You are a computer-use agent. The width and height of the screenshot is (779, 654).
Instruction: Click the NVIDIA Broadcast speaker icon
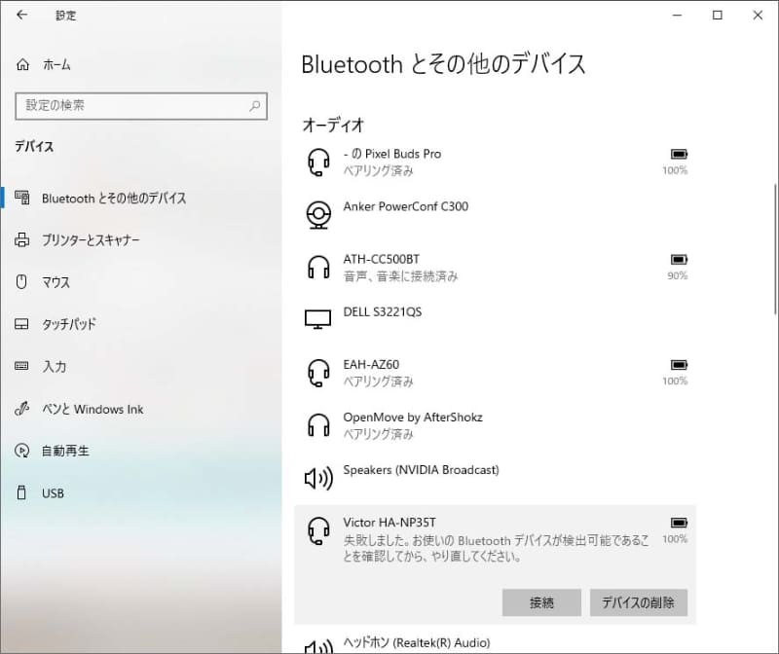(x=318, y=478)
